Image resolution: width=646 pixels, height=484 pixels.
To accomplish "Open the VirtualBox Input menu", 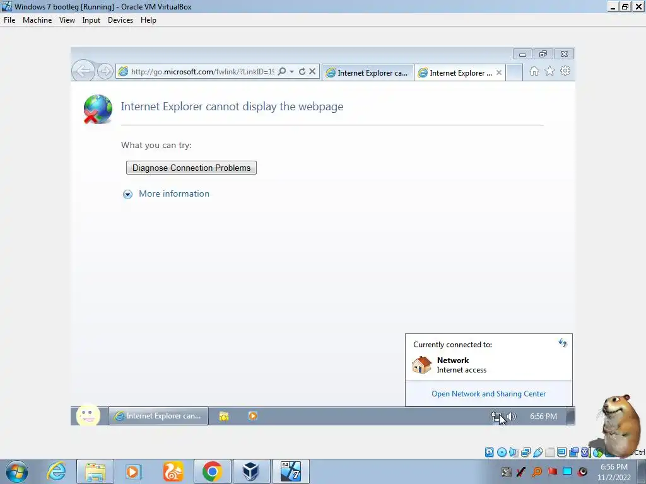I will 91,20.
